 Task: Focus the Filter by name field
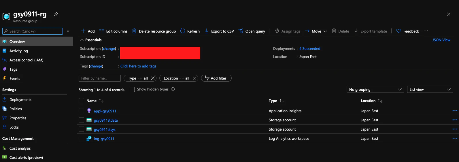(100, 78)
